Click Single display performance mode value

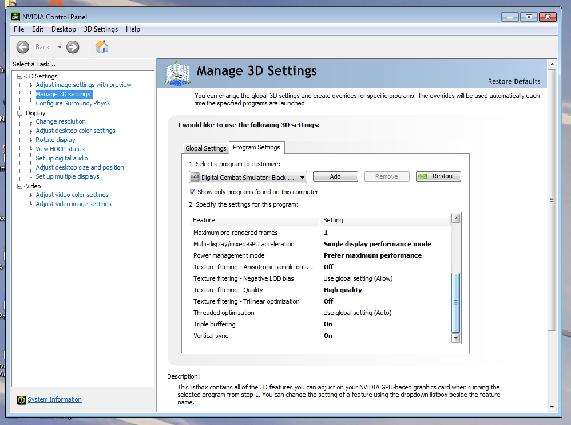pyautogui.click(x=377, y=244)
